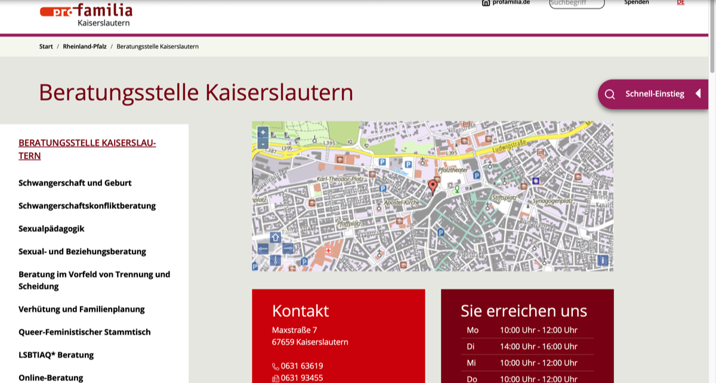Pan the map right with arrow
Viewport: 716px width, 383px height.
[288, 248]
